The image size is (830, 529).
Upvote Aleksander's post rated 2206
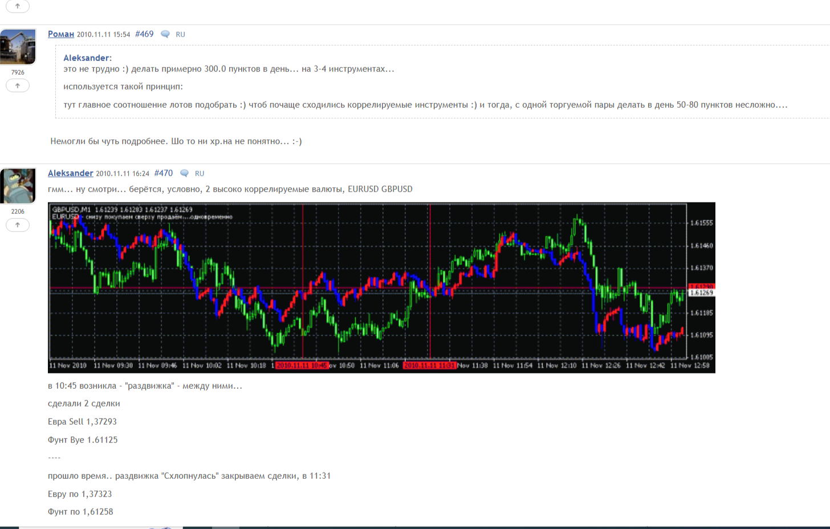[18, 225]
